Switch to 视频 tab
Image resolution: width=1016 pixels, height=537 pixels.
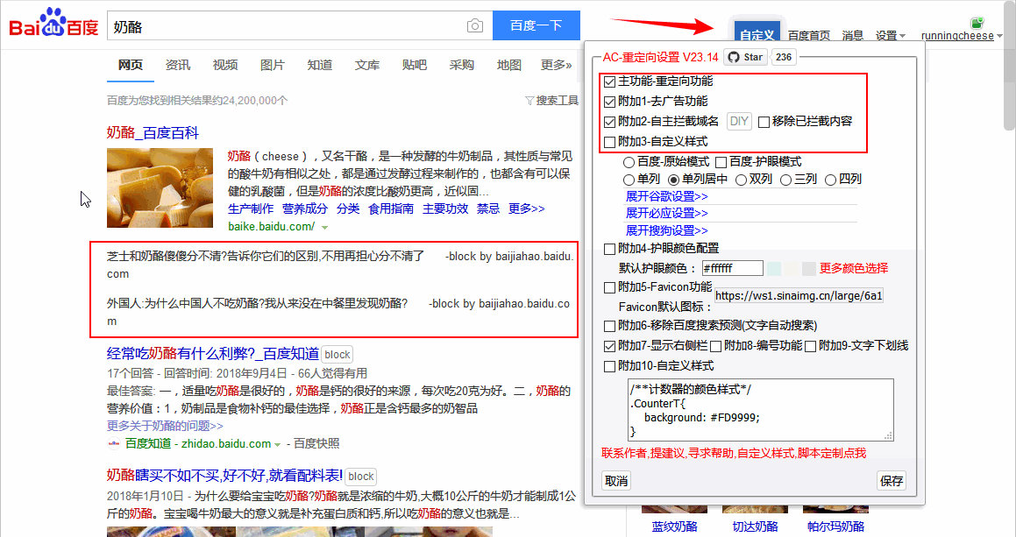224,66
